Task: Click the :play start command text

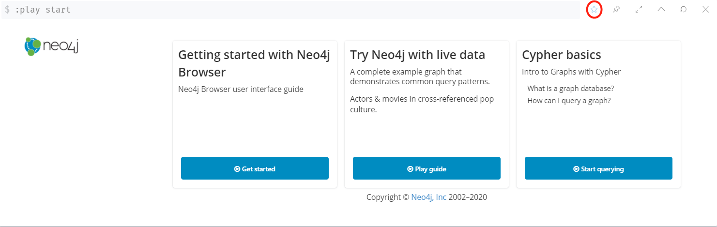Action: (x=43, y=10)
